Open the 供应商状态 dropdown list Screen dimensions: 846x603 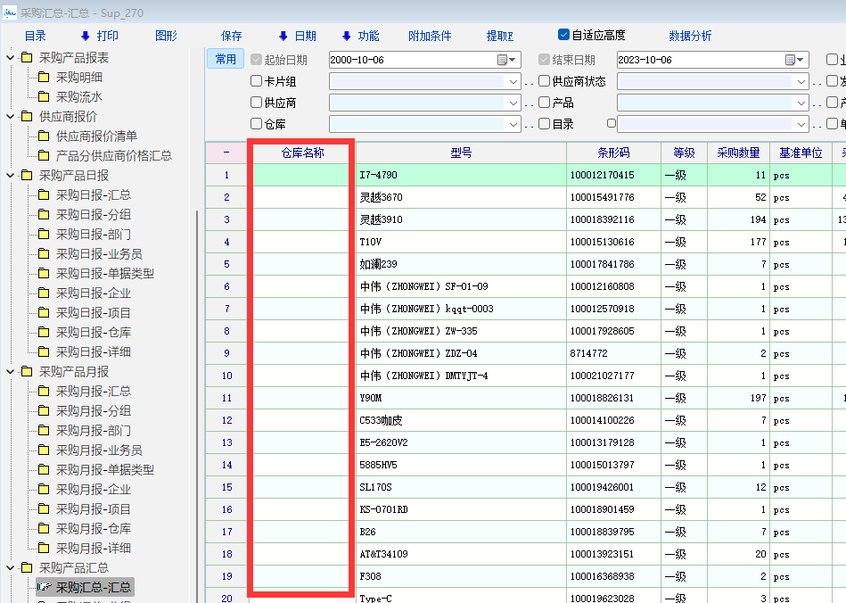[801, 82]
